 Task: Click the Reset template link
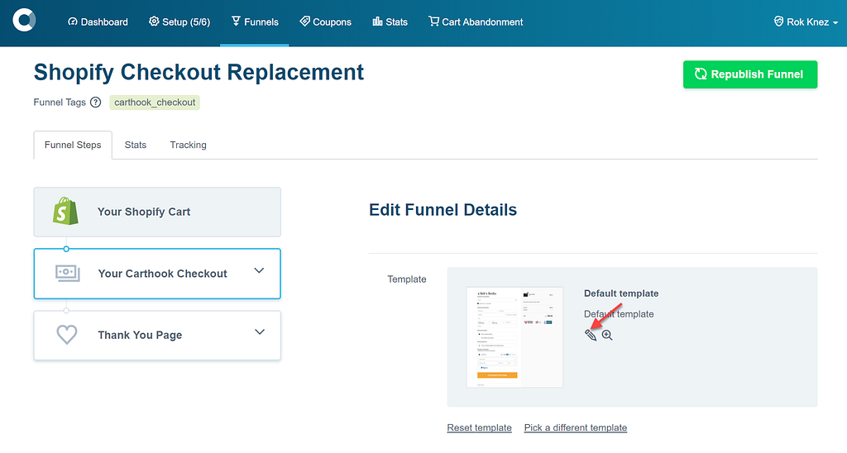[479, 427]
